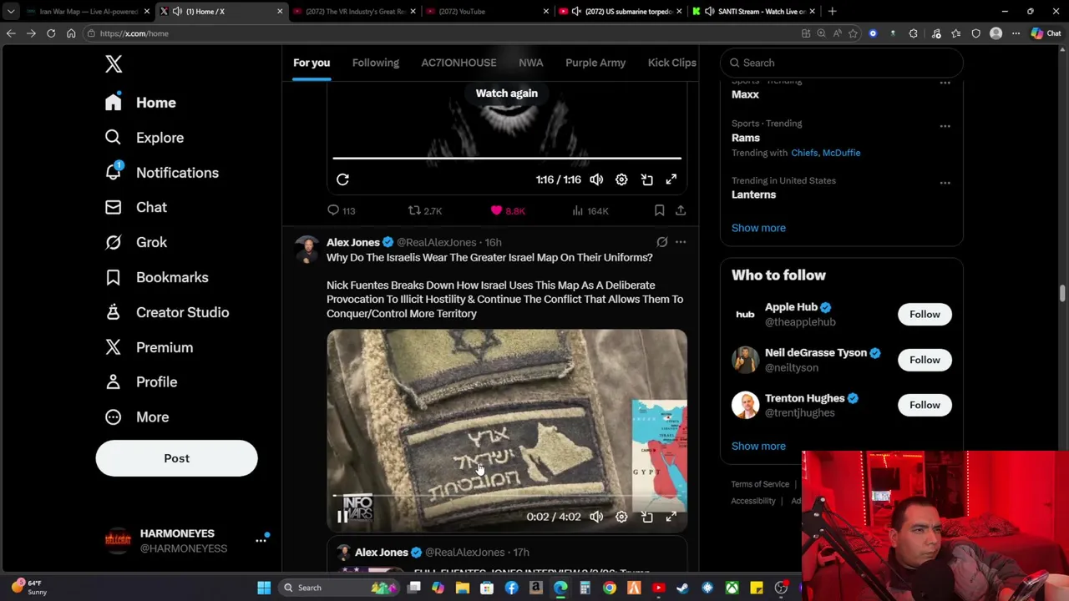Mute the Alex Jones 4:02 video

[x=596, y=517]
